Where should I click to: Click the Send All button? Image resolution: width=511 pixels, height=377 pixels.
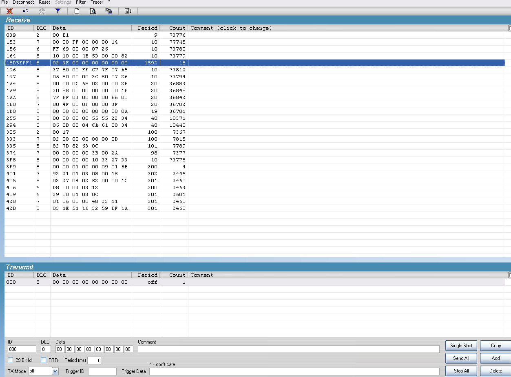point(461,358)
